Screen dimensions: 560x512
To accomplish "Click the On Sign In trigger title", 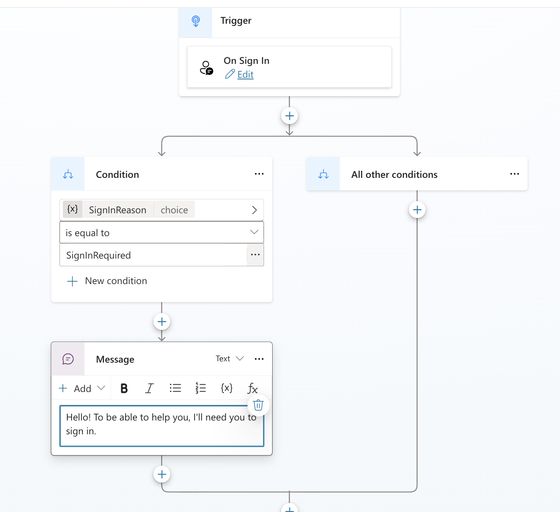I will (x=246, y=61).
